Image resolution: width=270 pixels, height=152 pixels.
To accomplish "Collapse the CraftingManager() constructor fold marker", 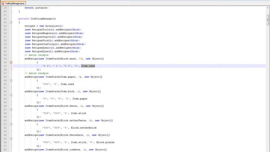I will [x=11, y=22].
